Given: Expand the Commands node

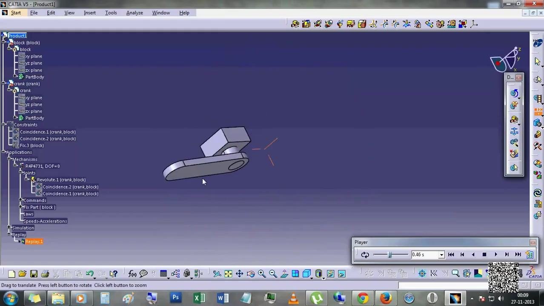Looking at the screenshot, I should [x=21, y=200].
